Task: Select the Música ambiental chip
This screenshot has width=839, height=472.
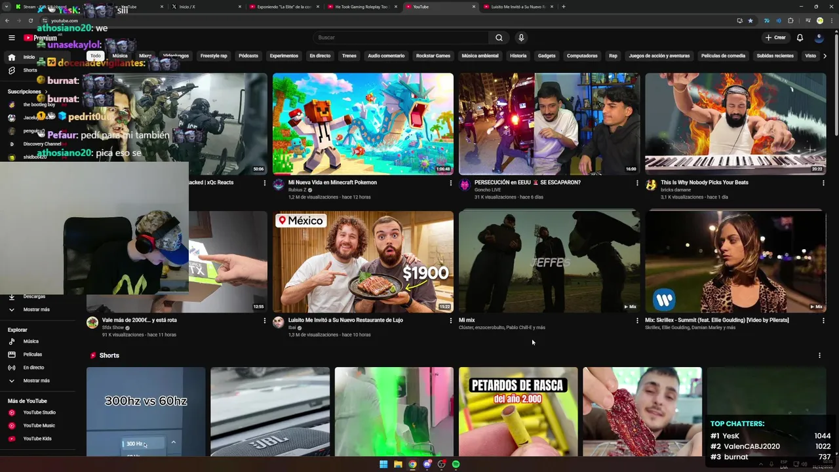Action: point(480,56)
